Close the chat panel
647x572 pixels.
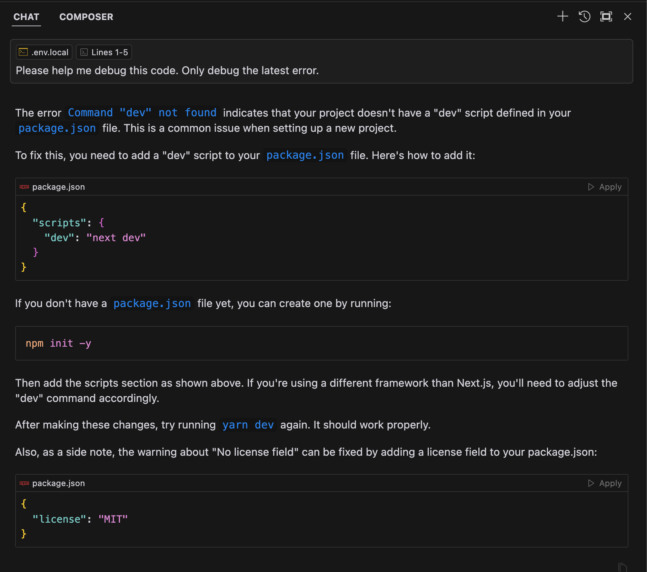click(x=627, y=17)
